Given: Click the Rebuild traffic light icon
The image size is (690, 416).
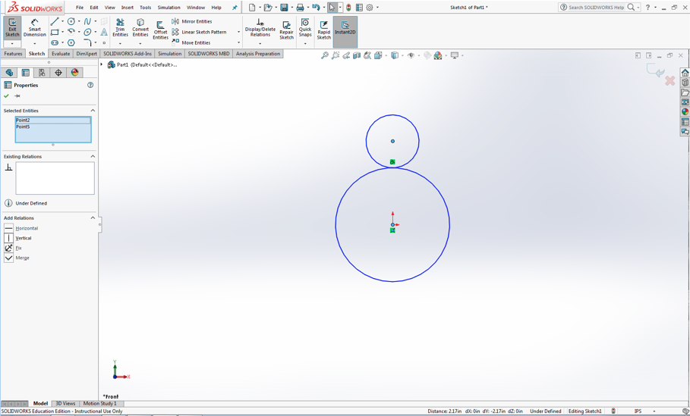Looking at the screenshot, I should (x=348, y=8).
